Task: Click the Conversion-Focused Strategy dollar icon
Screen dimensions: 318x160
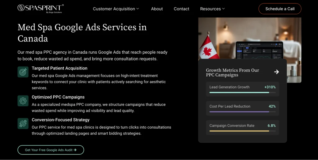Action: click(x=23, y=123)
